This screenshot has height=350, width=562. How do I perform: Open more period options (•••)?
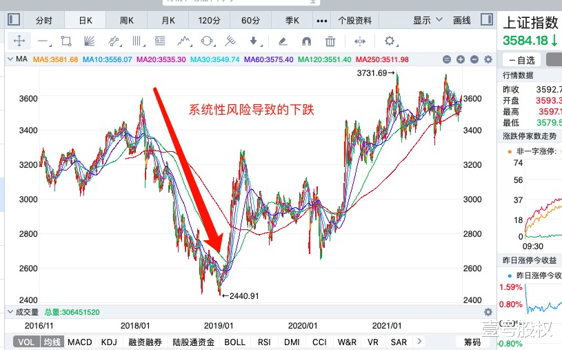point(321,21)
